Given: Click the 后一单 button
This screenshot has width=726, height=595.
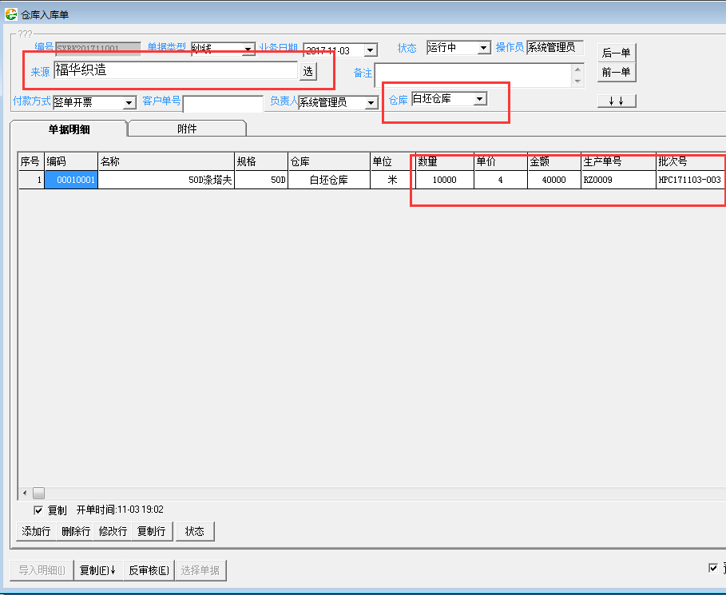Looking at the screenshot, I should 617,53.
